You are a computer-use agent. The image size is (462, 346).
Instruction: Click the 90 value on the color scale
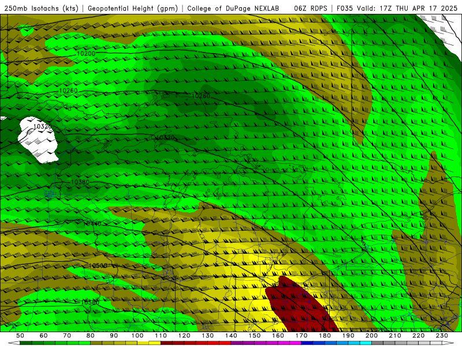click(x=114, y=336)
